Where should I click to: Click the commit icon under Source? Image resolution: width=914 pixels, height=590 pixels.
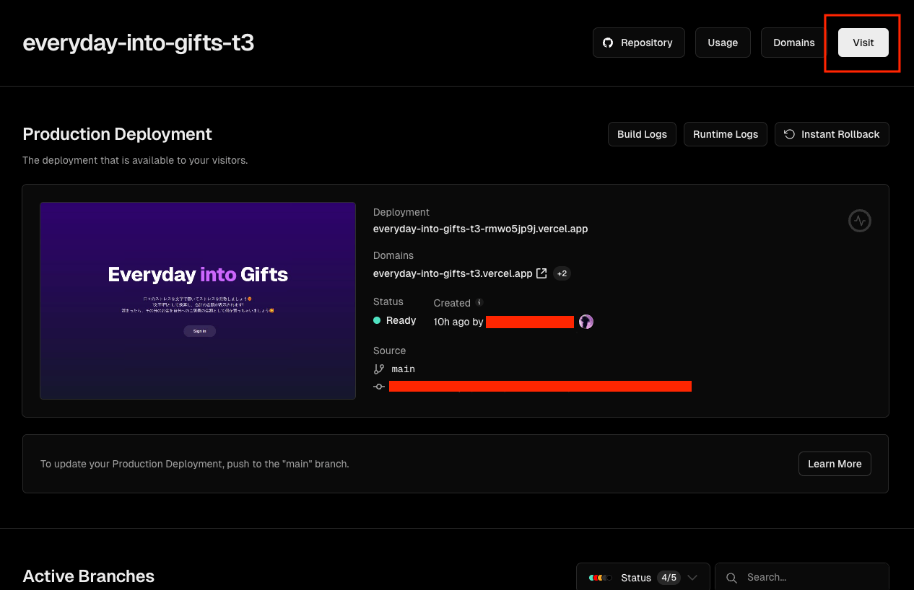379,387
